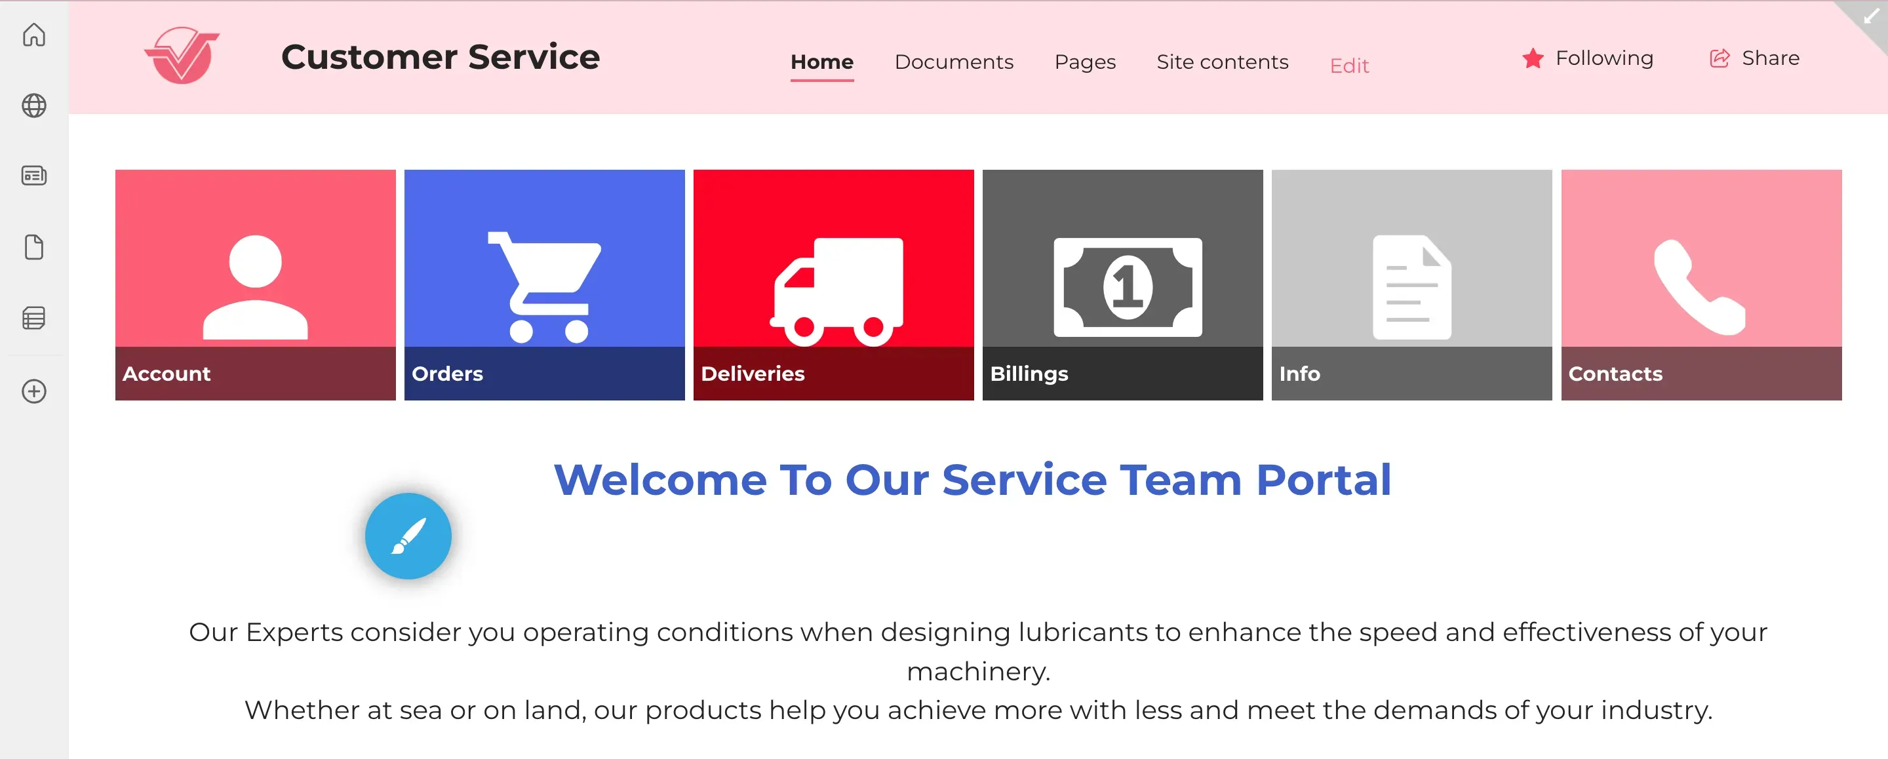Image resolution: width=1888 pixels, height=759 pixels.
Task: Open the lists icon in sidebar
Action: click(33, 318)
